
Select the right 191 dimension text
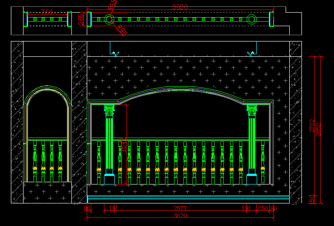246,208
